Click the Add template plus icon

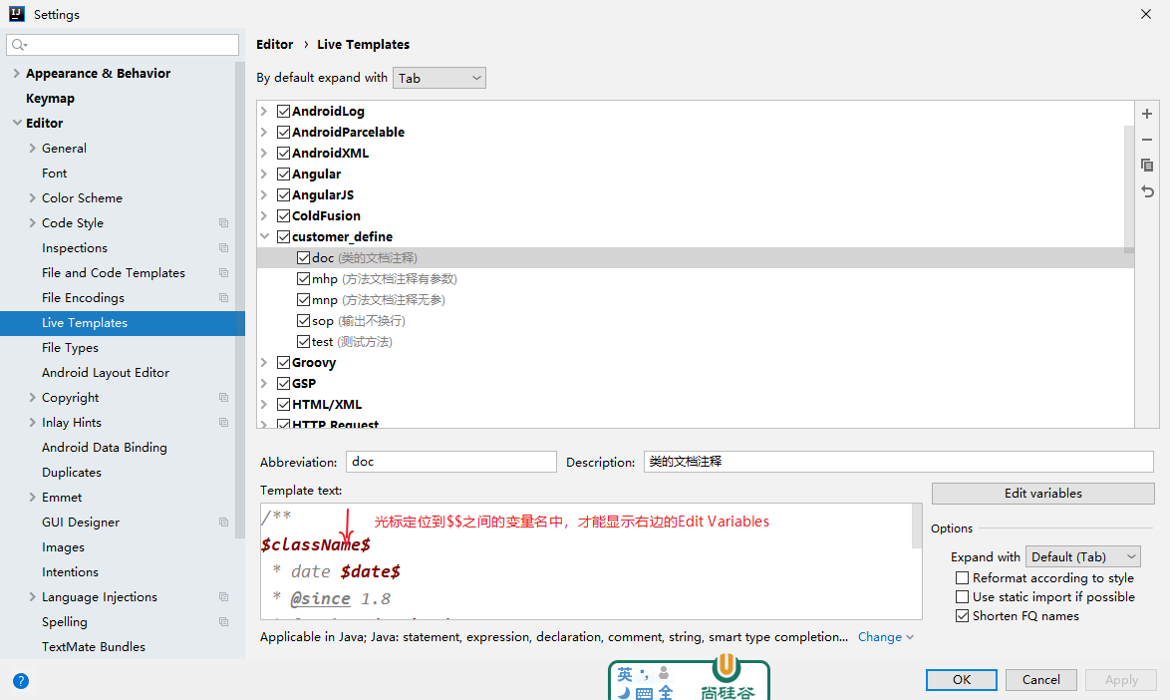pyautogui.click(x=1147, y=114)
